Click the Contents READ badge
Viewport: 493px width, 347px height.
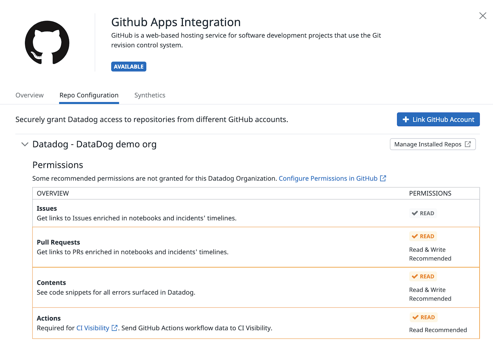[x=423, y=277]
